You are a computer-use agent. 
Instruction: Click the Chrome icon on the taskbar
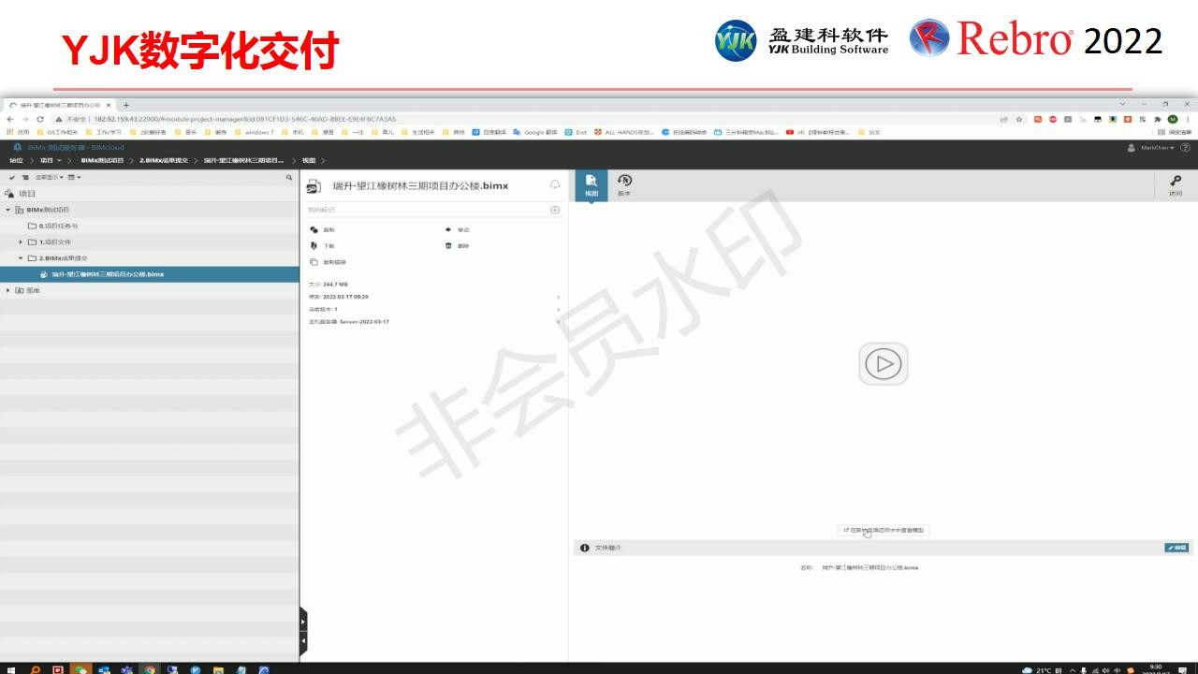[x=150, y=668]
